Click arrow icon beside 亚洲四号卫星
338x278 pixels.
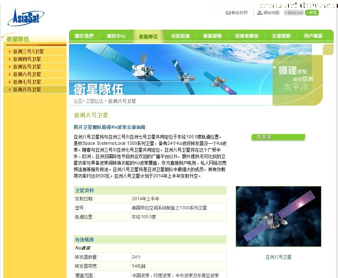[10, 59]
